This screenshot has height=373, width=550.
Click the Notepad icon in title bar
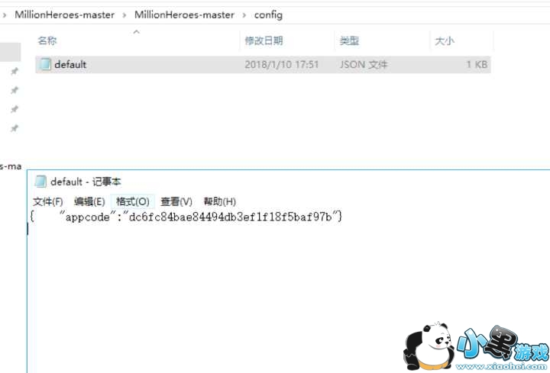(x=40, y=182)
